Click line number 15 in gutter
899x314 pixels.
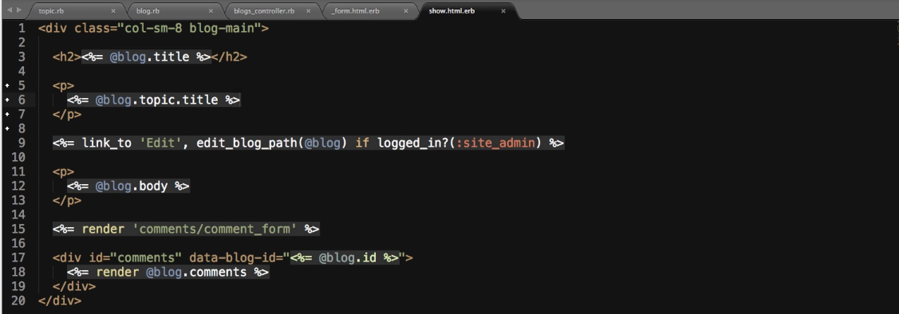(x=18, y=229)
